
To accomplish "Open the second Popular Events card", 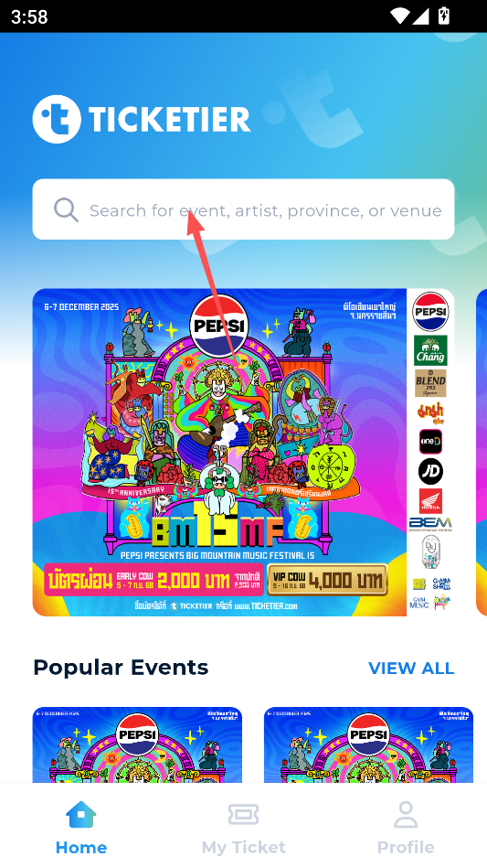I will [368, 744].
